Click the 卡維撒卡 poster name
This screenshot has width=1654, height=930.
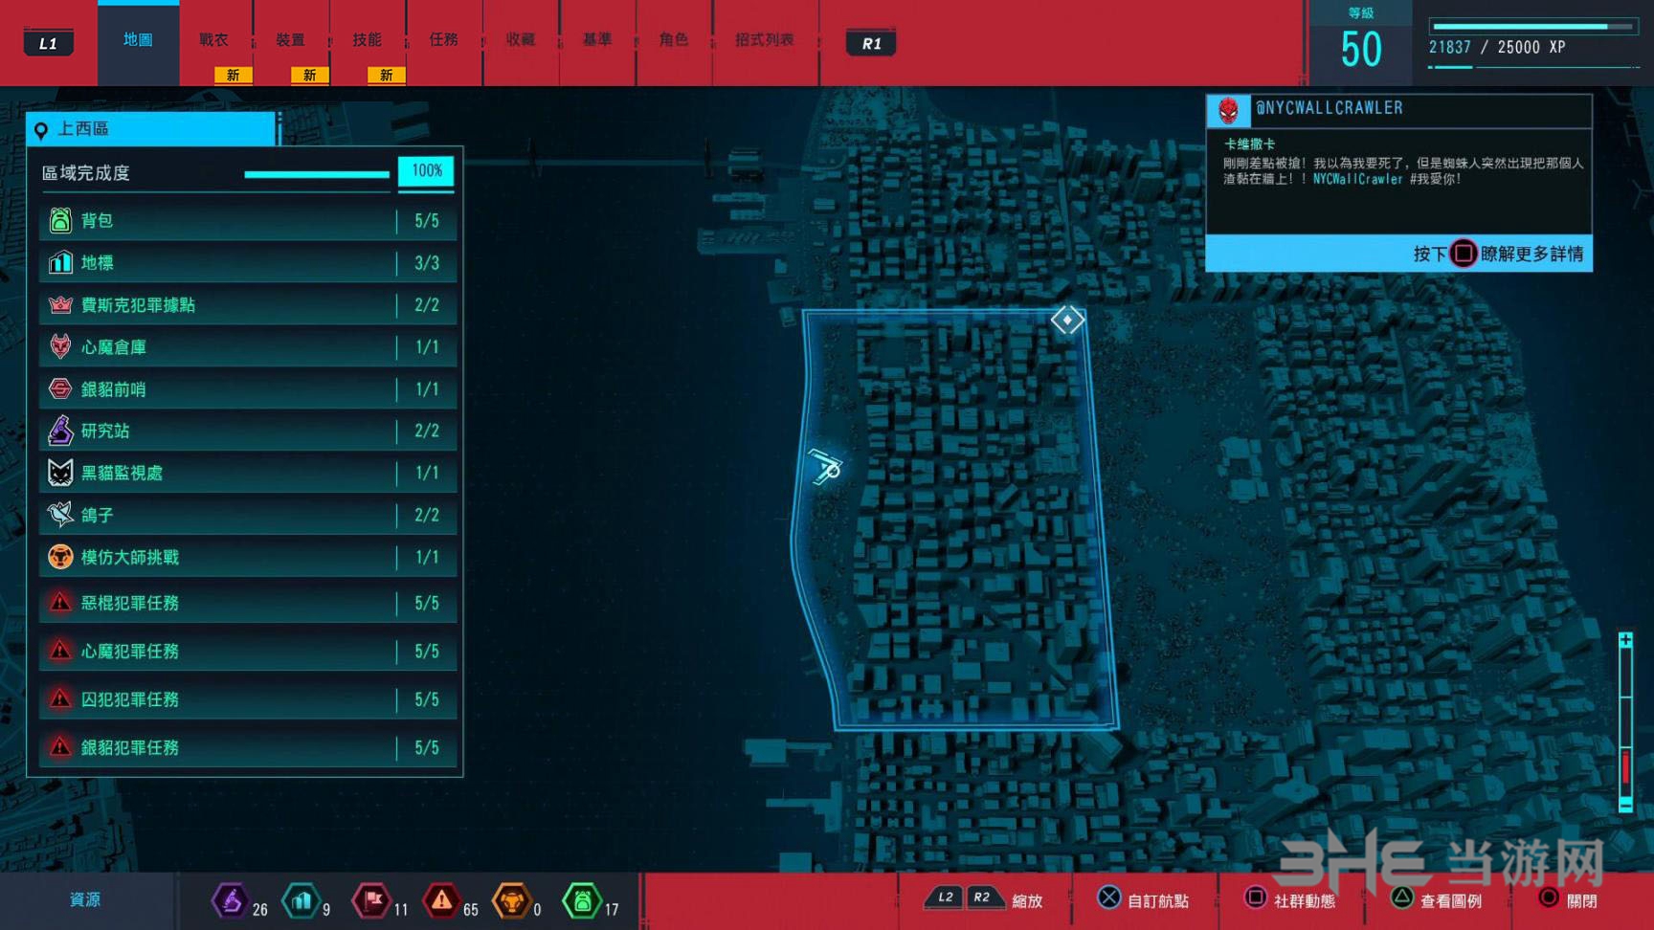coord(1249,144)
